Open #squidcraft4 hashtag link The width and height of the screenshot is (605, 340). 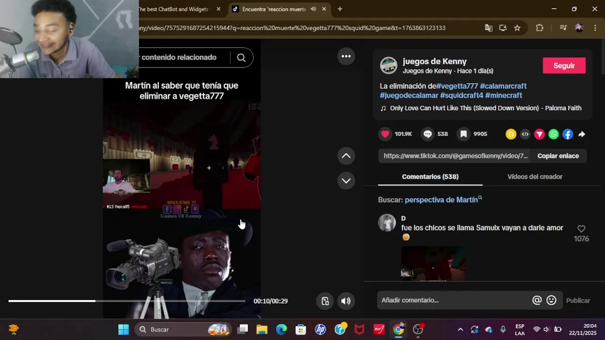[x=462, y=95]
